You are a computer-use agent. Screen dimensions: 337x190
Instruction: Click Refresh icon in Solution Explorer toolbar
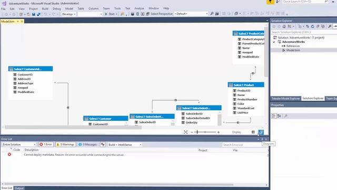tap(312, 26)
